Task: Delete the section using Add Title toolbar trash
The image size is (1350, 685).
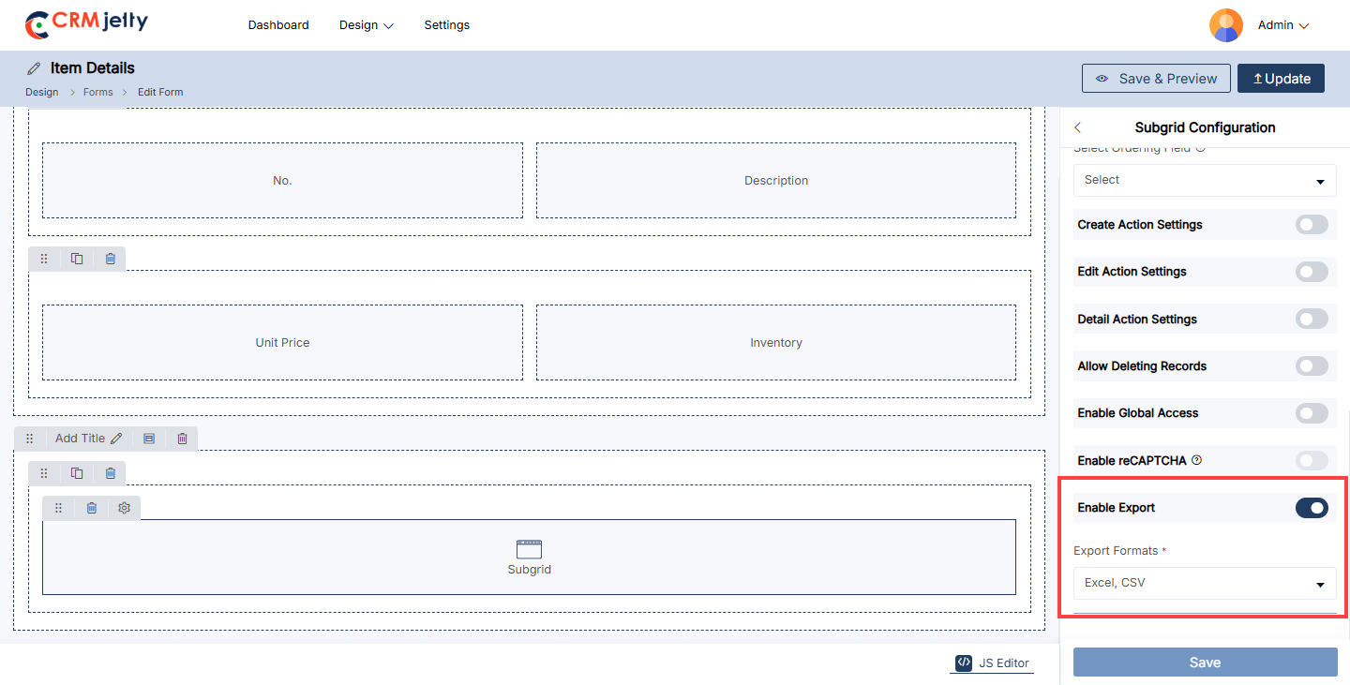Action: click(183, 439)
